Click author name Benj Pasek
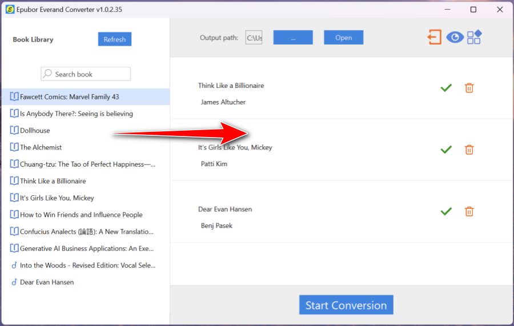The image size is (514, 326). pos(216,226)
